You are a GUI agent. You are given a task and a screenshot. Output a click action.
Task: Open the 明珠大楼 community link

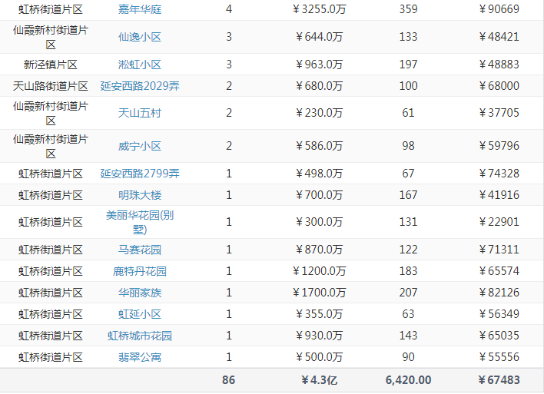point(140,195)
